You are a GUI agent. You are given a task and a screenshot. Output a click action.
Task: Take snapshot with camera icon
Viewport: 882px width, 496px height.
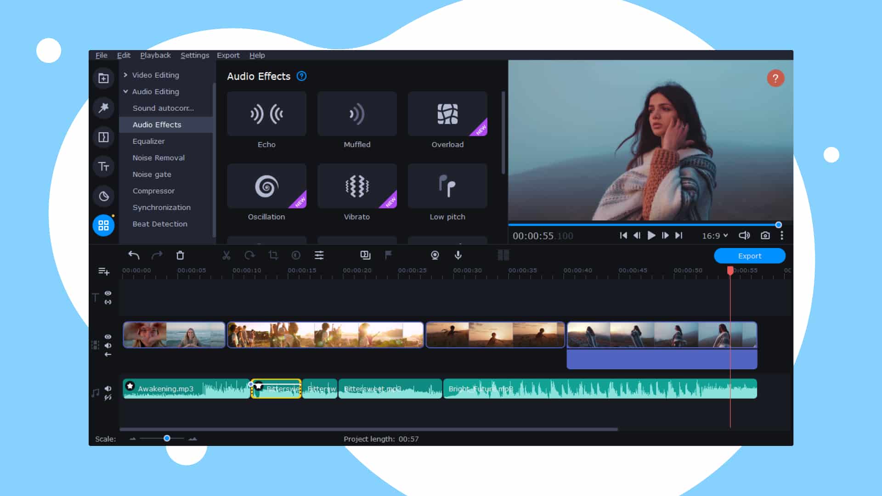765,236
